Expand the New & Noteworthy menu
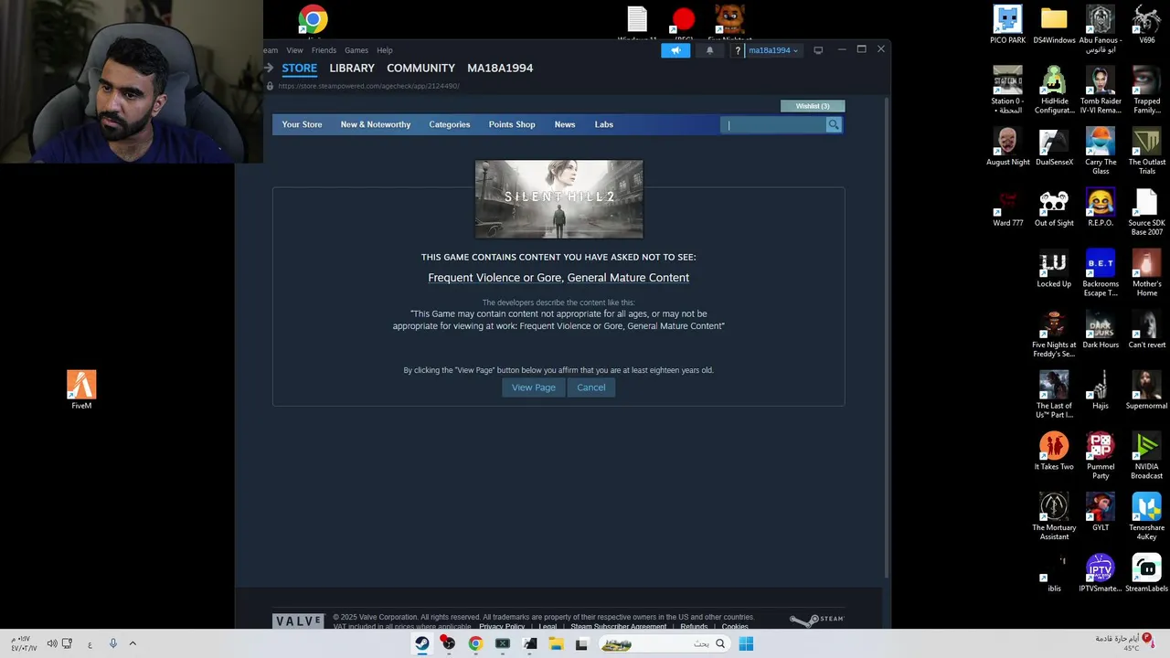This screenshot has height=658, width=1170. (376, 124)
